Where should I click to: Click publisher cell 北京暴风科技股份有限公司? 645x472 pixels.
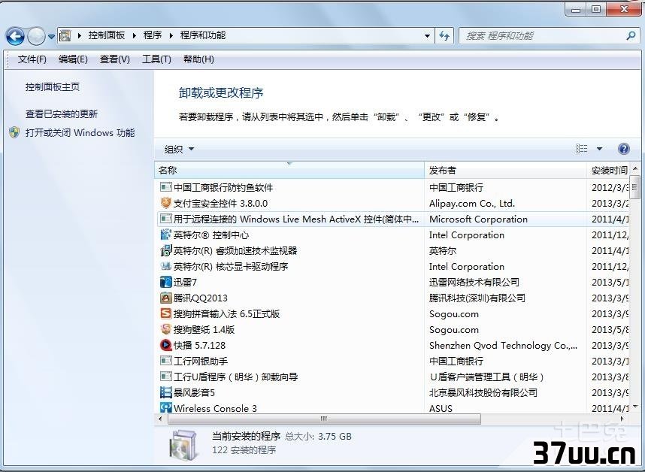(483, 392)
